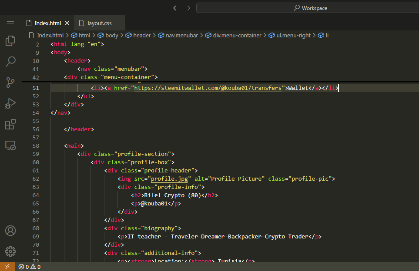Click the opening main tag
This screenshot has width=419, height=271.
pyautogui.click(x=74, y=145)
